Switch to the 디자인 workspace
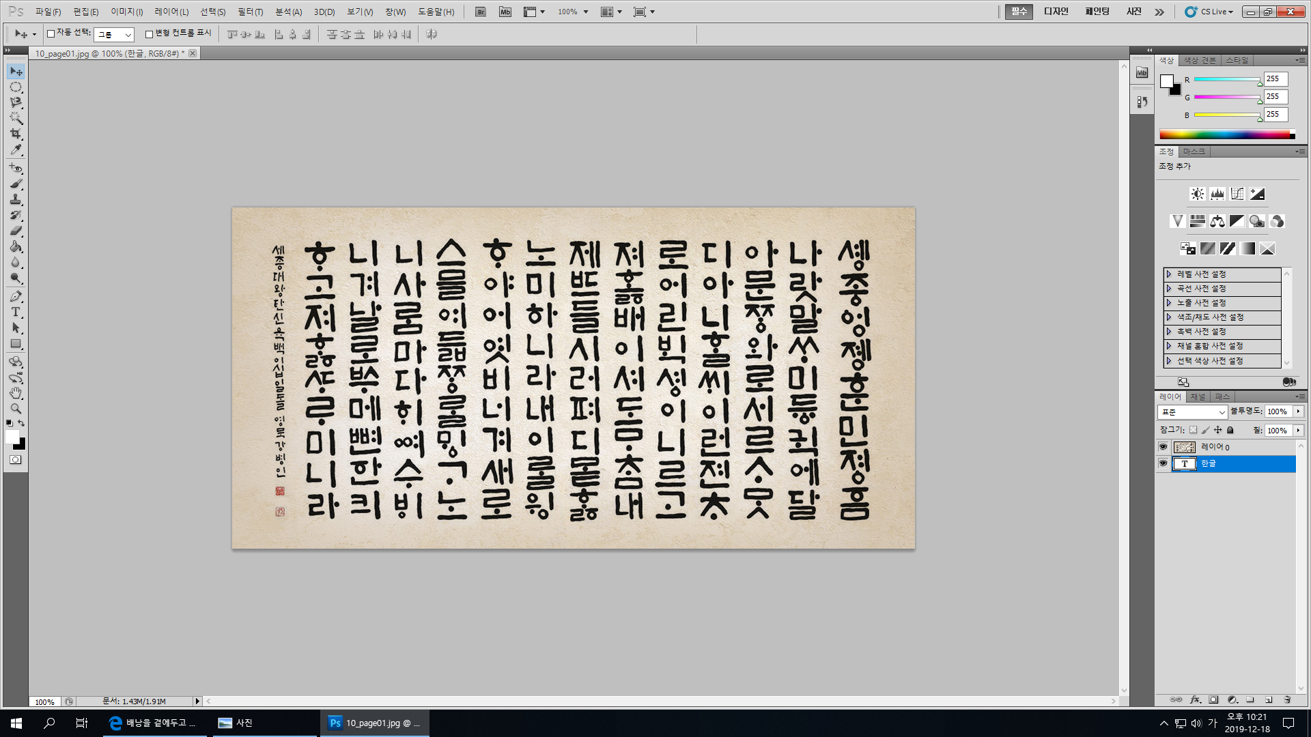 coord(1056,12)
